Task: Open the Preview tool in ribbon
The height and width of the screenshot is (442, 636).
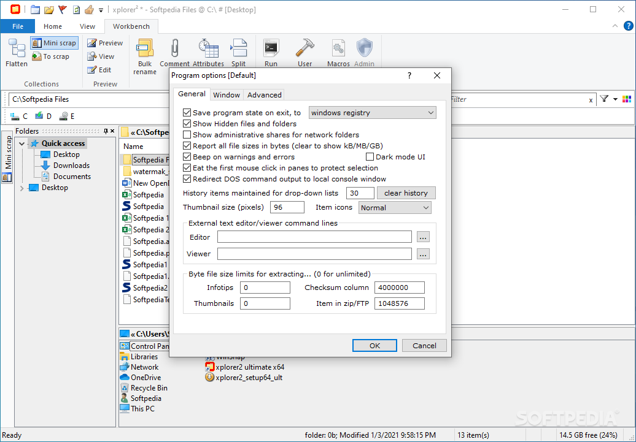Action: click(105, 43)
